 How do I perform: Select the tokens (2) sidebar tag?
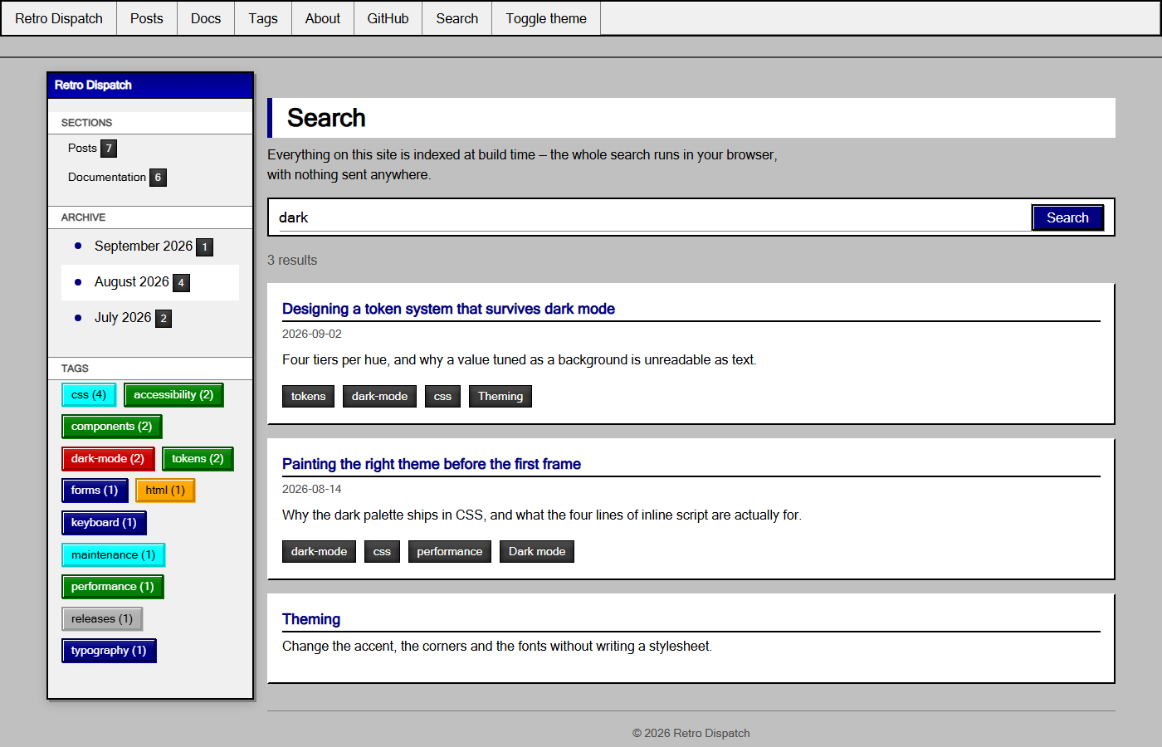[198, 458]
